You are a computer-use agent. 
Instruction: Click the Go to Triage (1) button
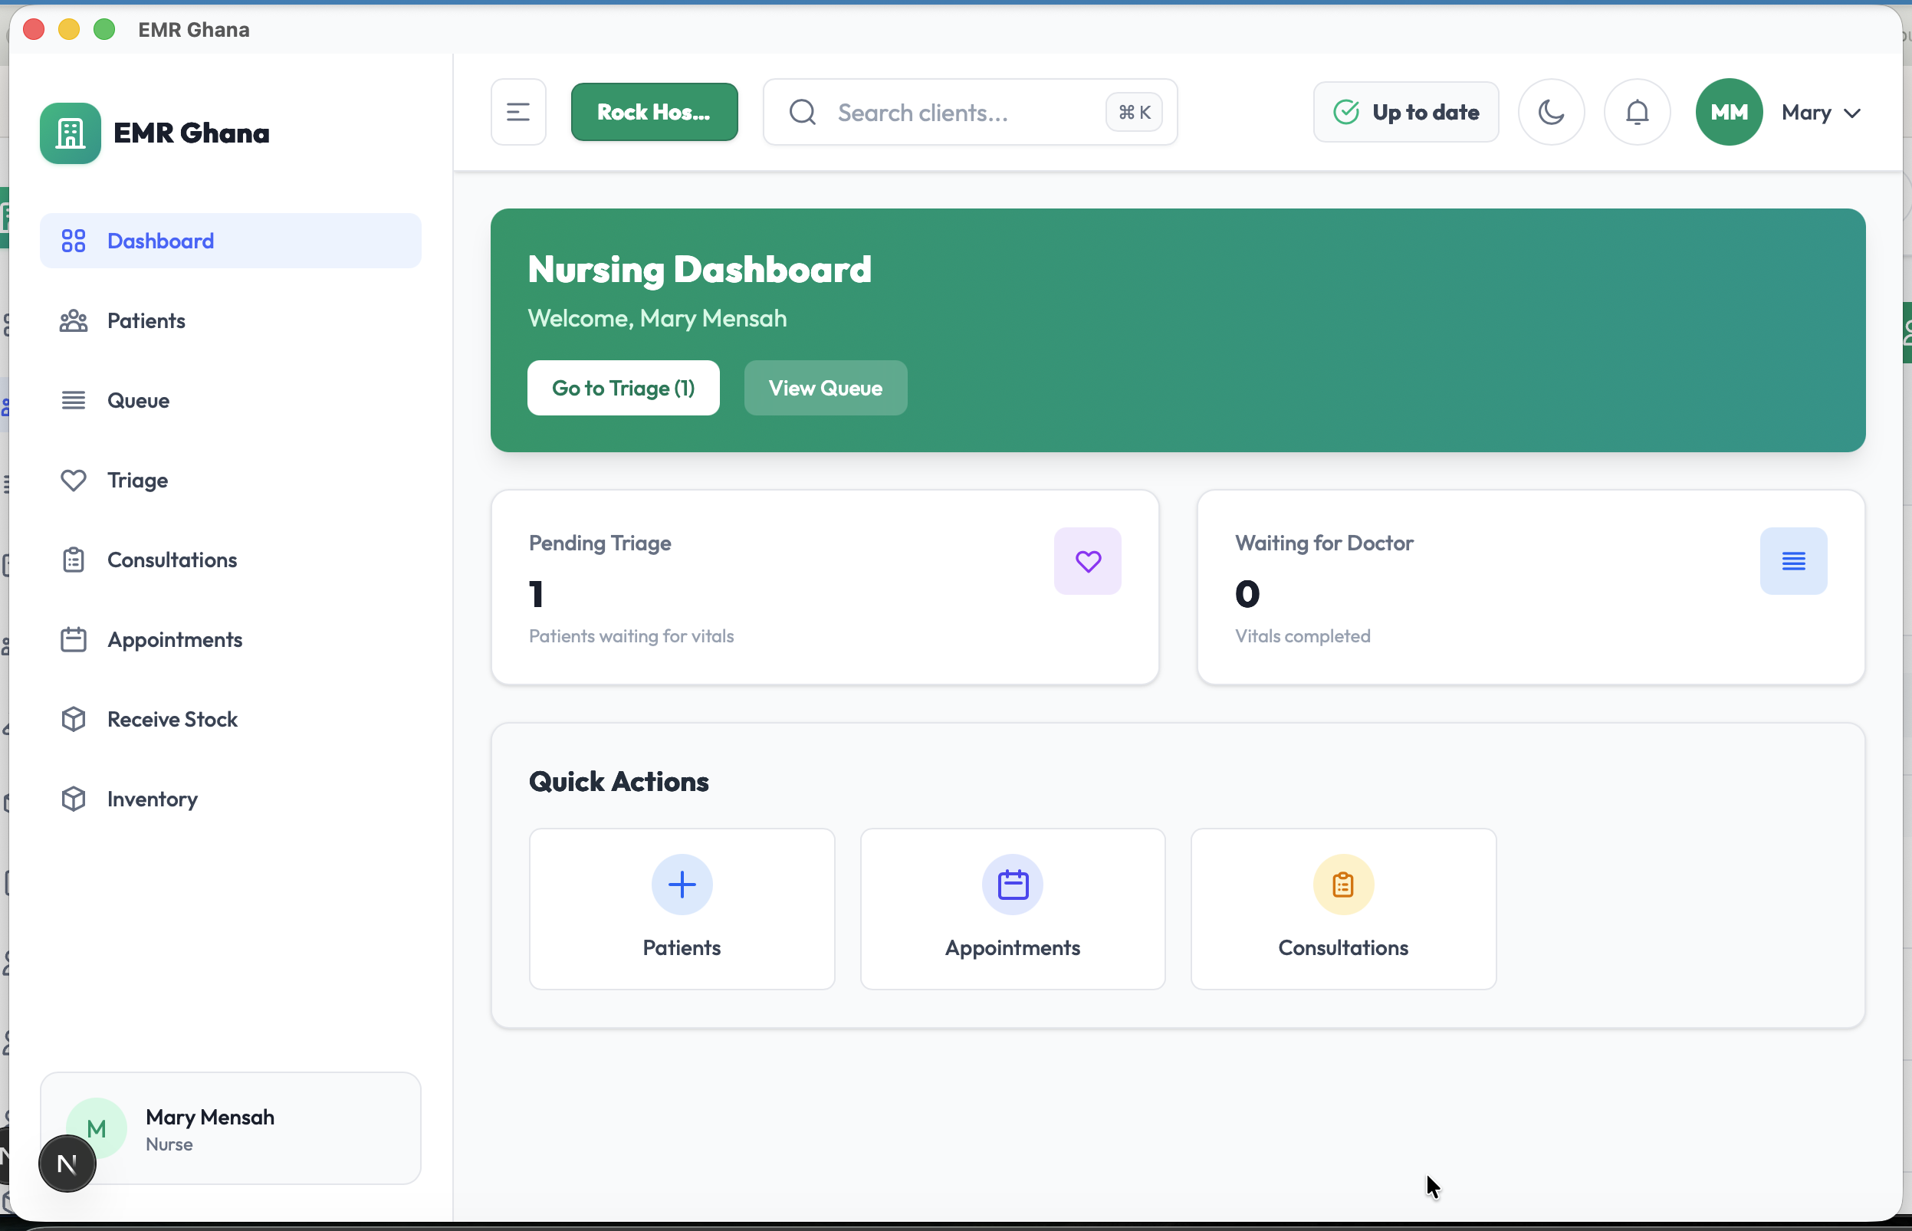click(x=623, y=388)
